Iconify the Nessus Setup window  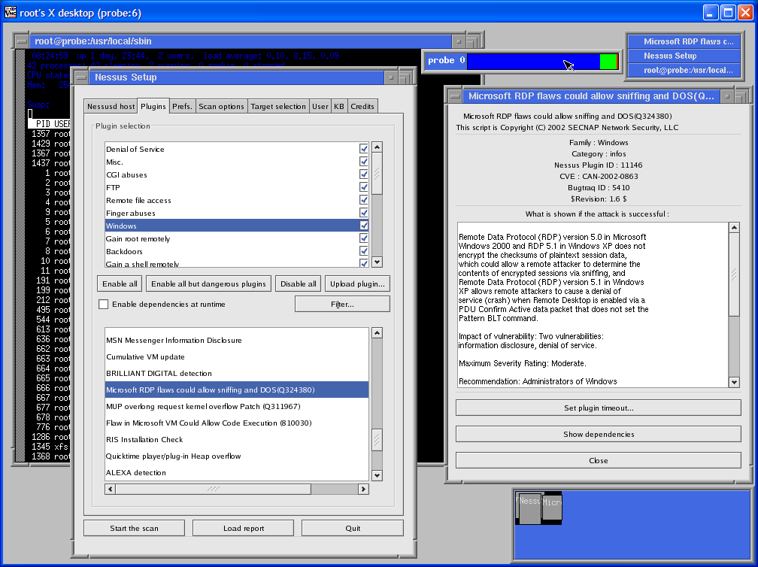391,77
